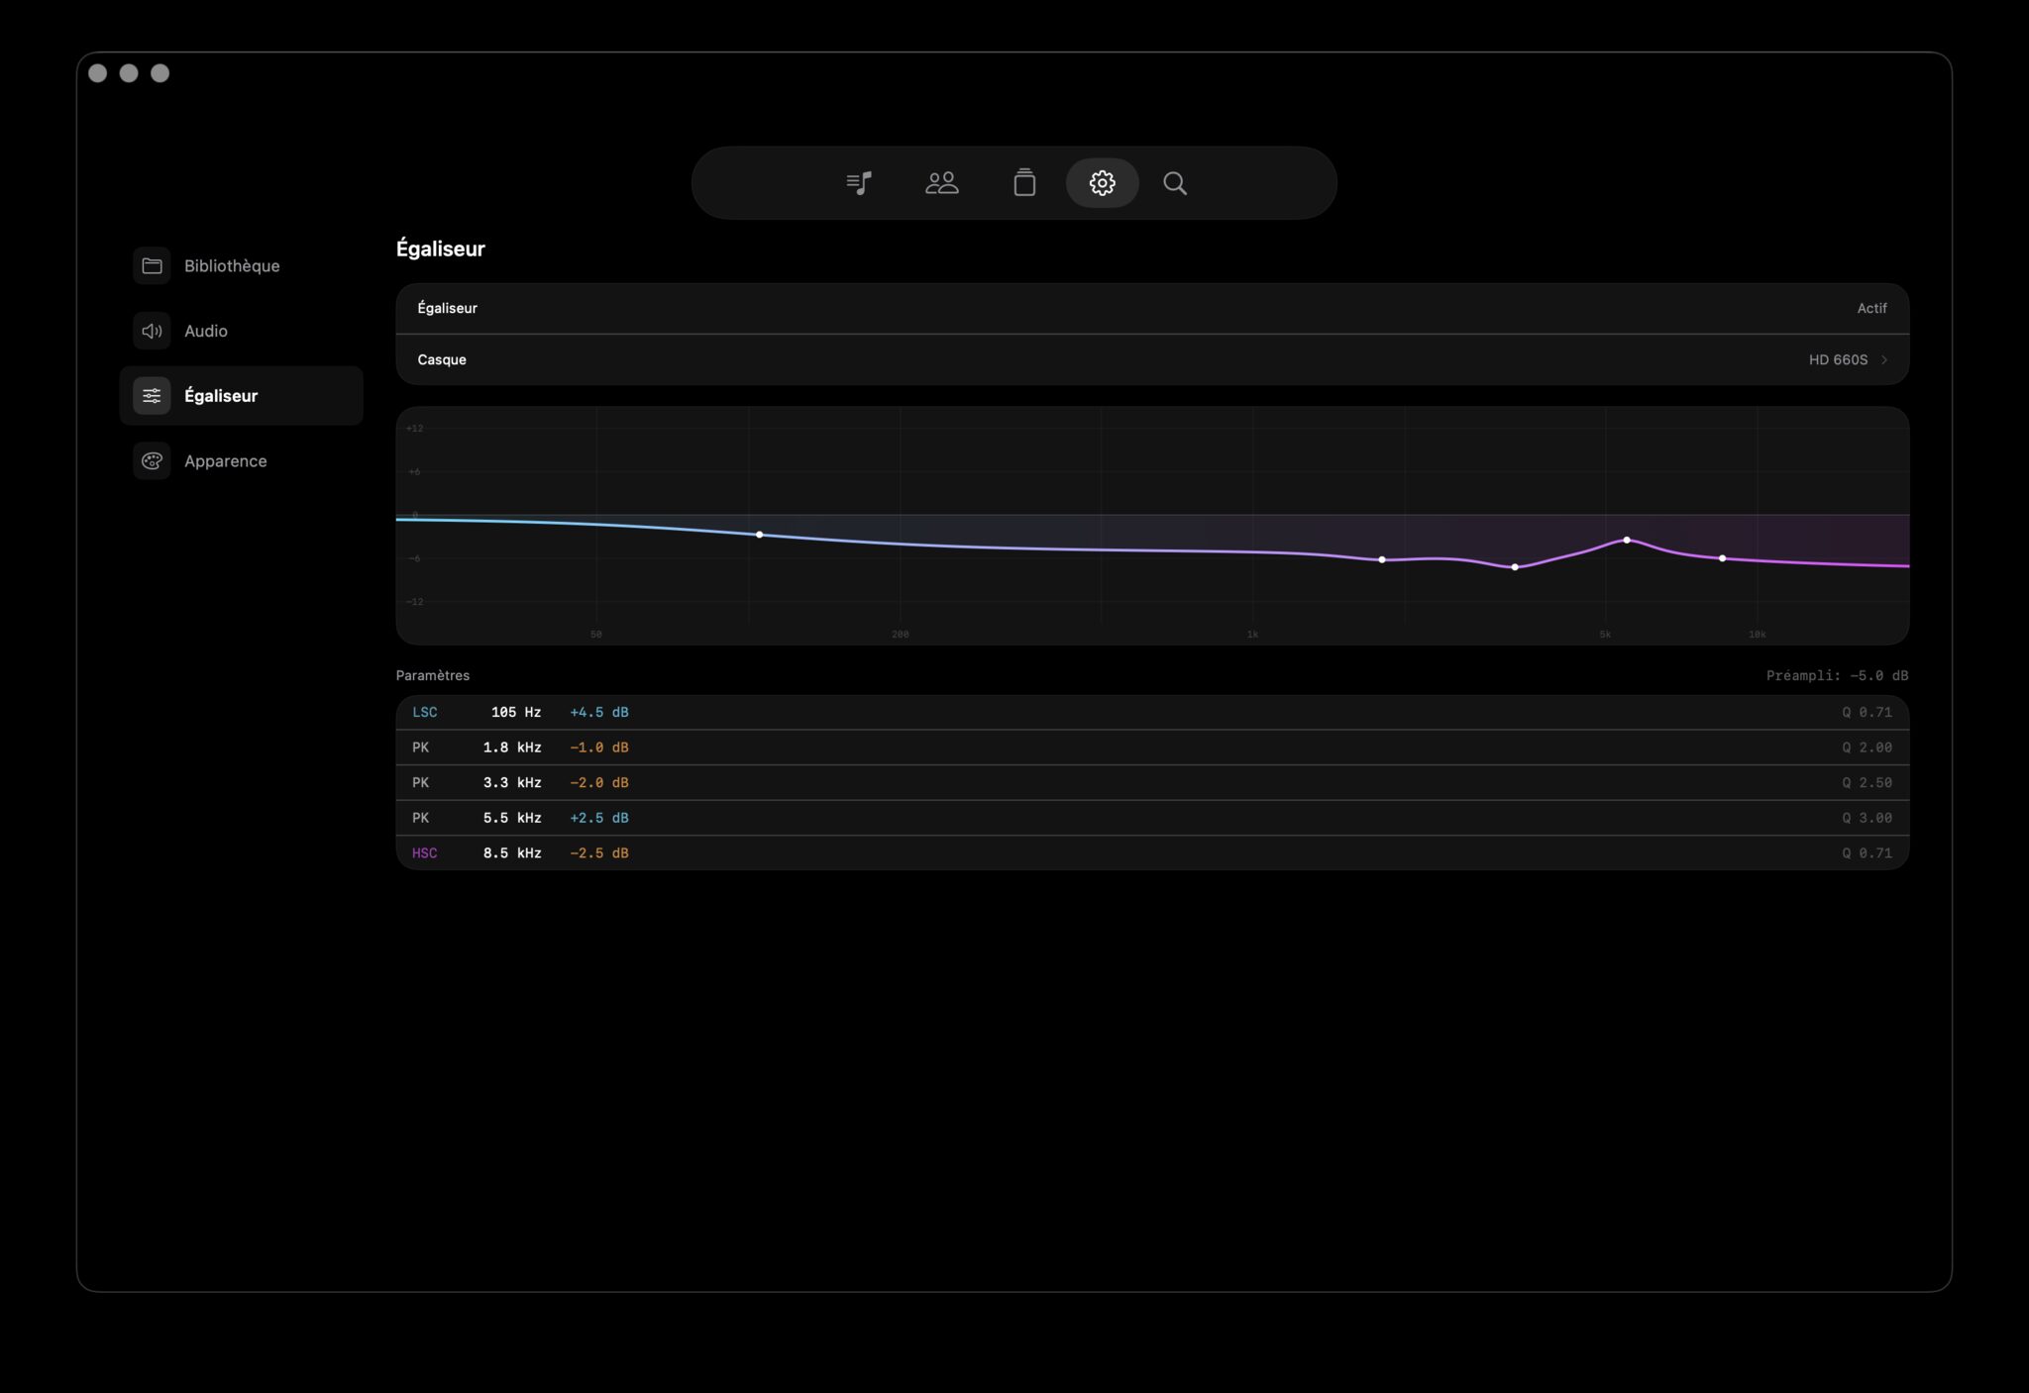
Task: Toggle the Égaliseur Actif status
Action: tap(1870, 308)
